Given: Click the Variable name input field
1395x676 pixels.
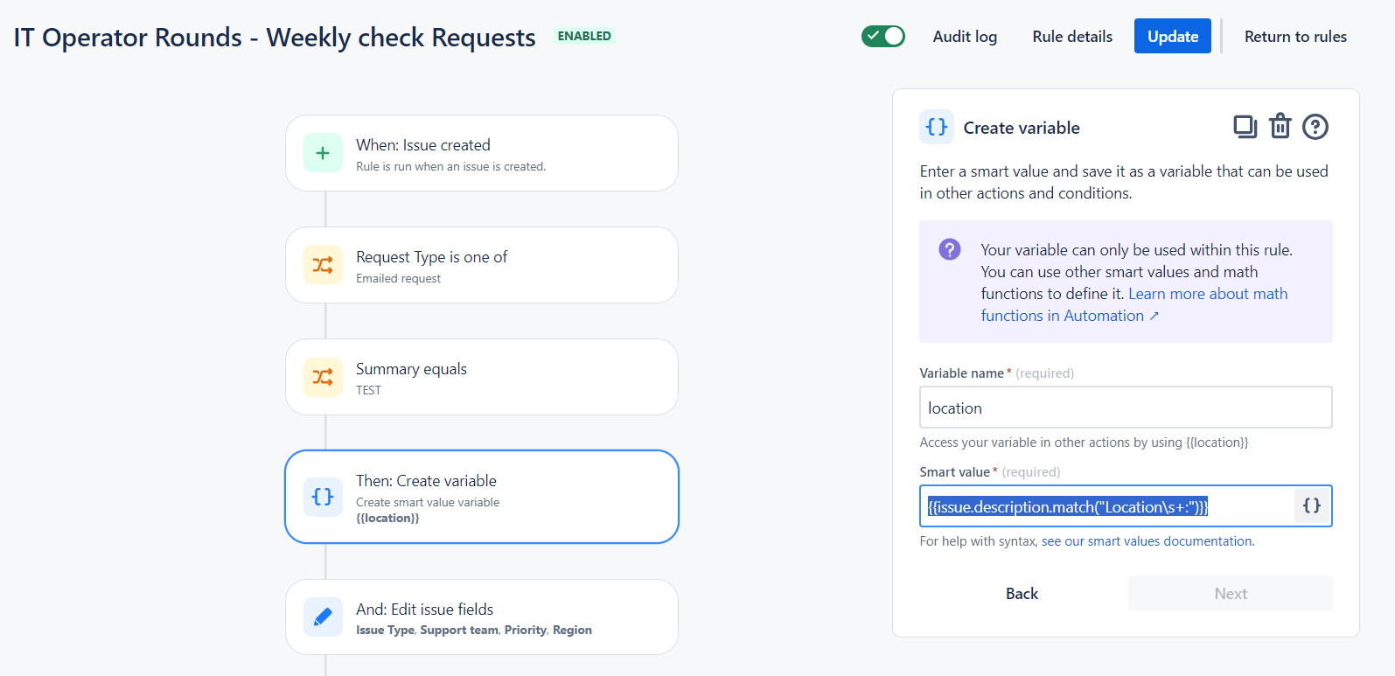Looking at the screenshot, I should [1126, 408].
